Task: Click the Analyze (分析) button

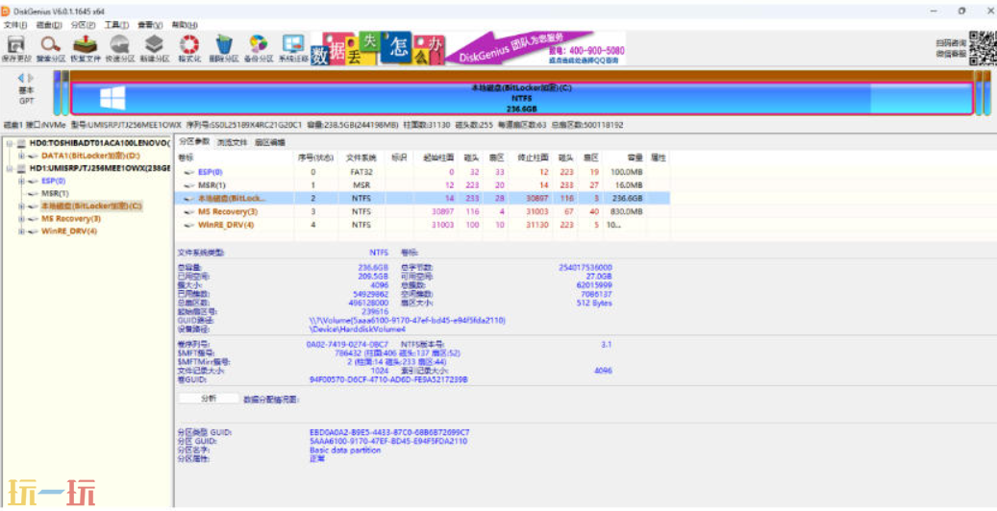Action: click(x=209, y=399)
